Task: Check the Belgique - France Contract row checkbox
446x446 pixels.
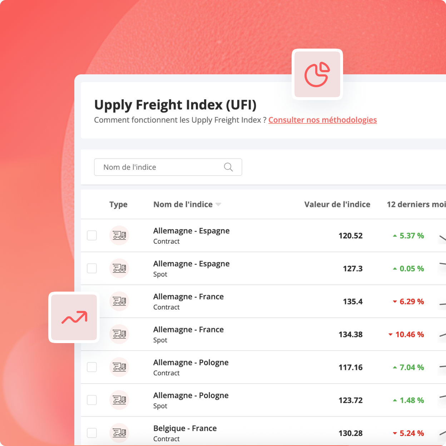Action: click(x=92, y=433)
